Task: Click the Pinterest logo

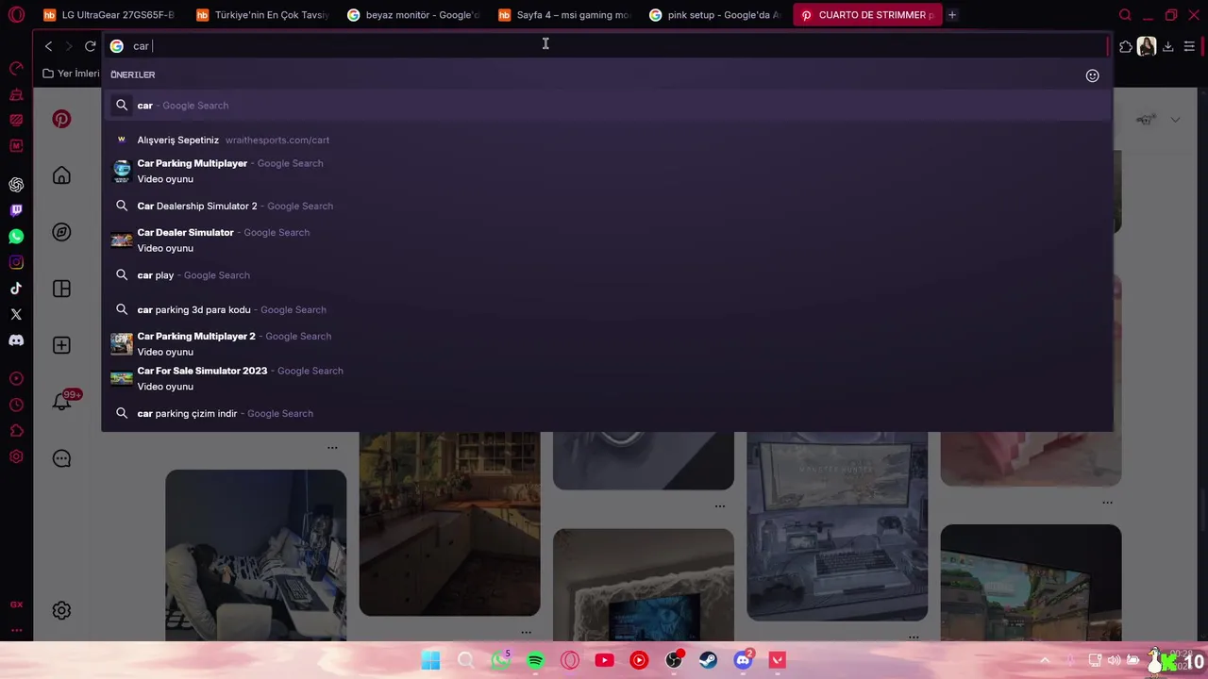Action: (x=61, y=119)
